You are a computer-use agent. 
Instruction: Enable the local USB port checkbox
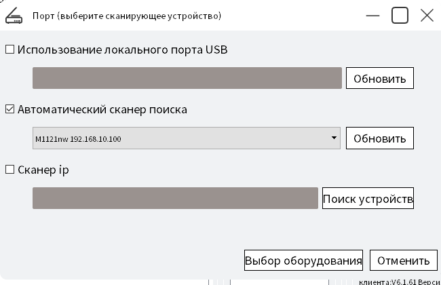tap(10, 50)
